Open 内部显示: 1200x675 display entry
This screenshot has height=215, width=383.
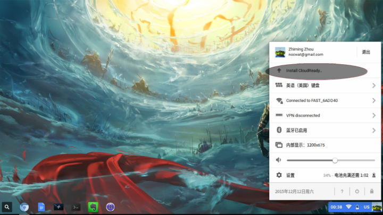click(x=325, y=145)
